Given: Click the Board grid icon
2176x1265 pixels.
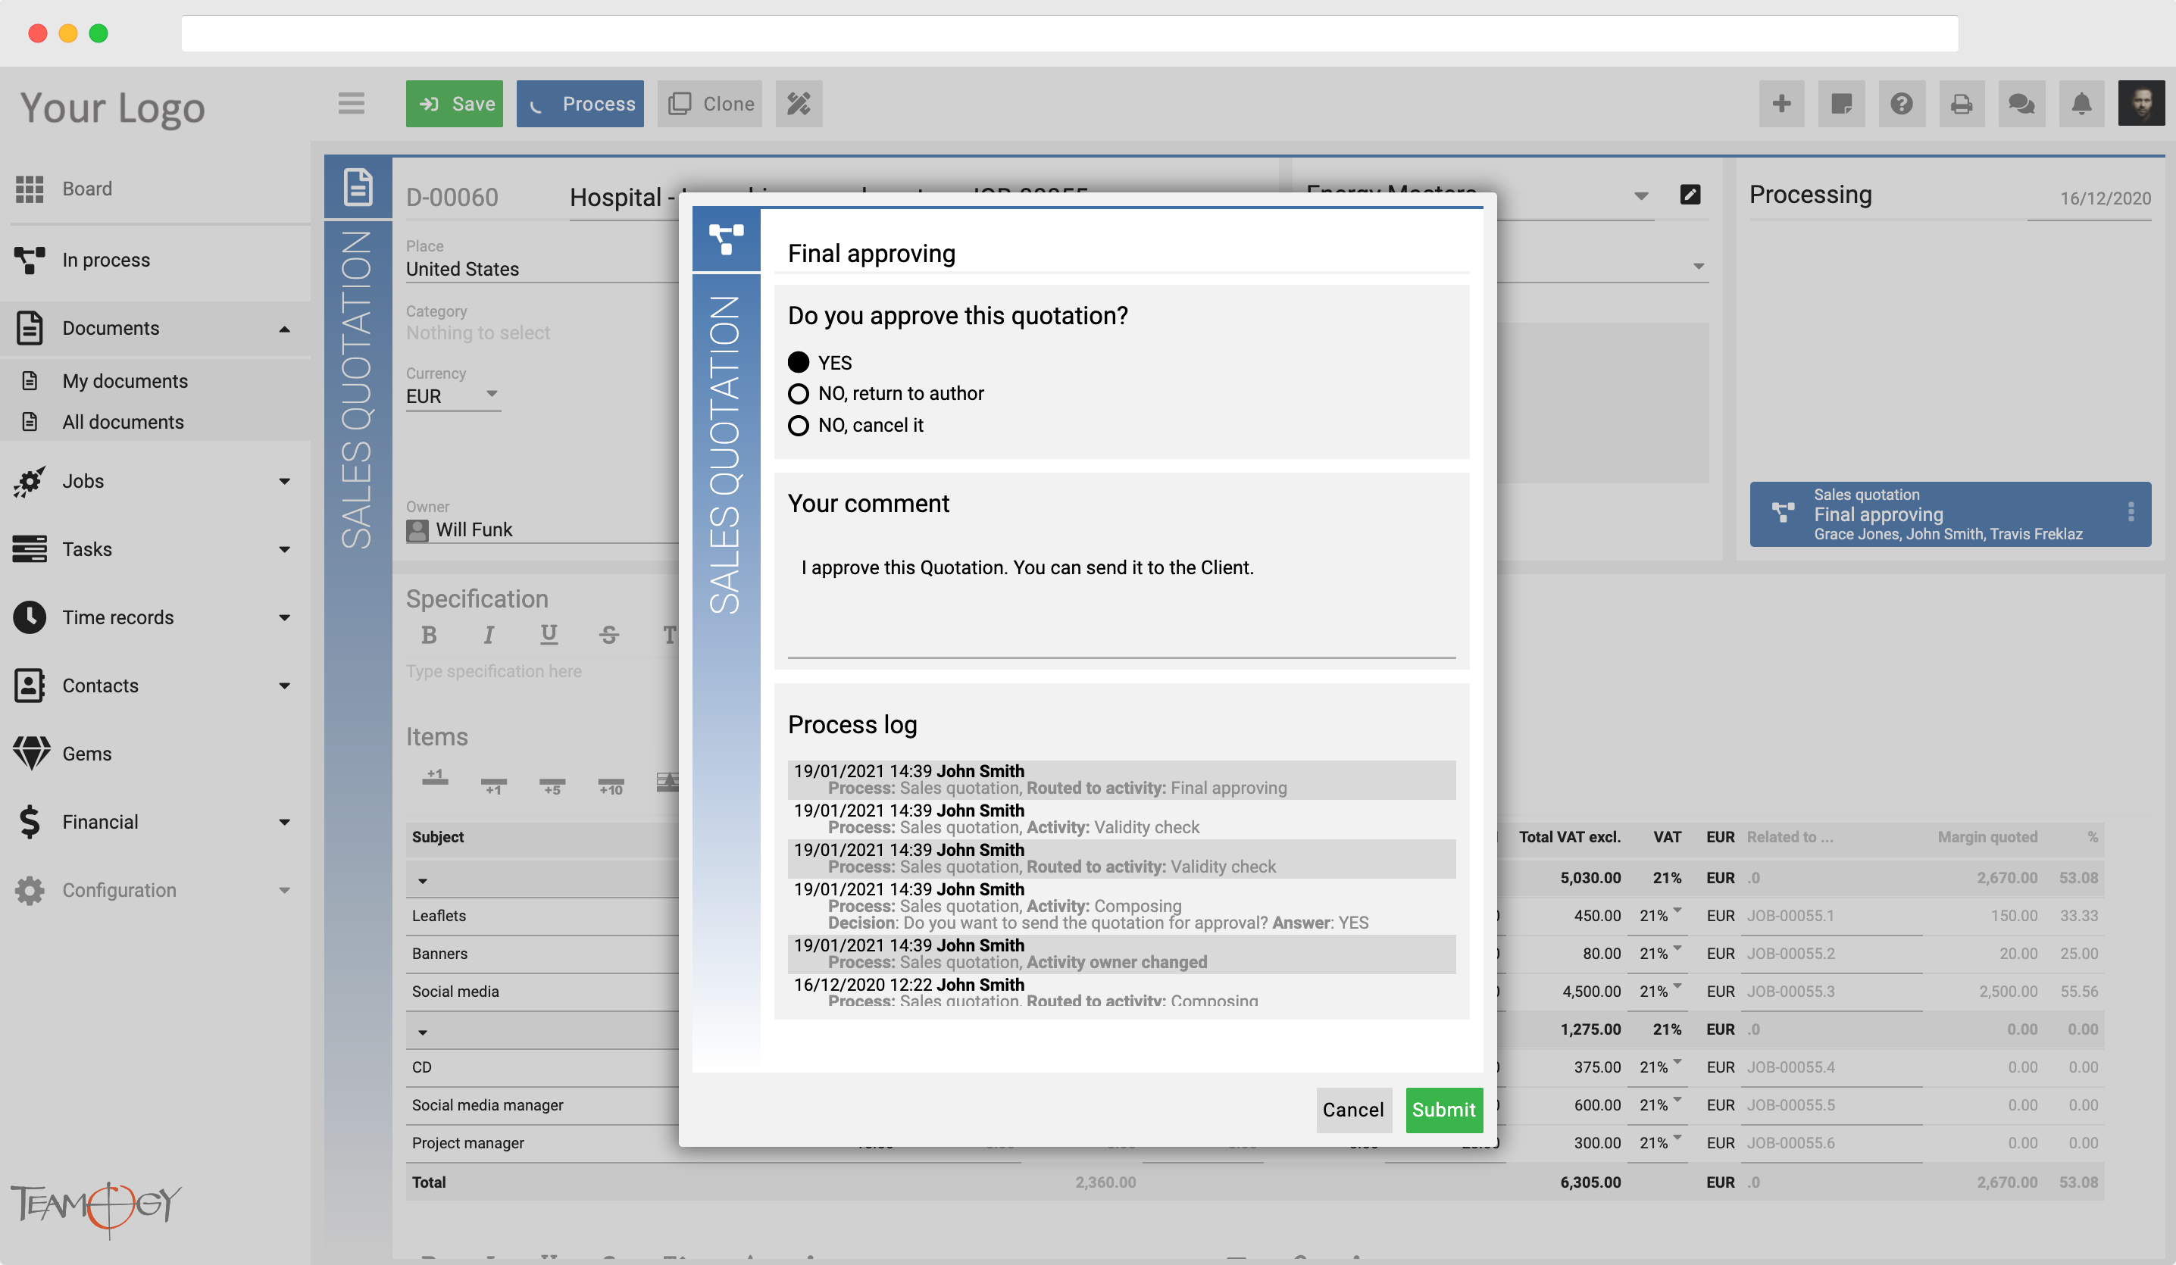Looking at the screenshot, I should tap(30, 189).
